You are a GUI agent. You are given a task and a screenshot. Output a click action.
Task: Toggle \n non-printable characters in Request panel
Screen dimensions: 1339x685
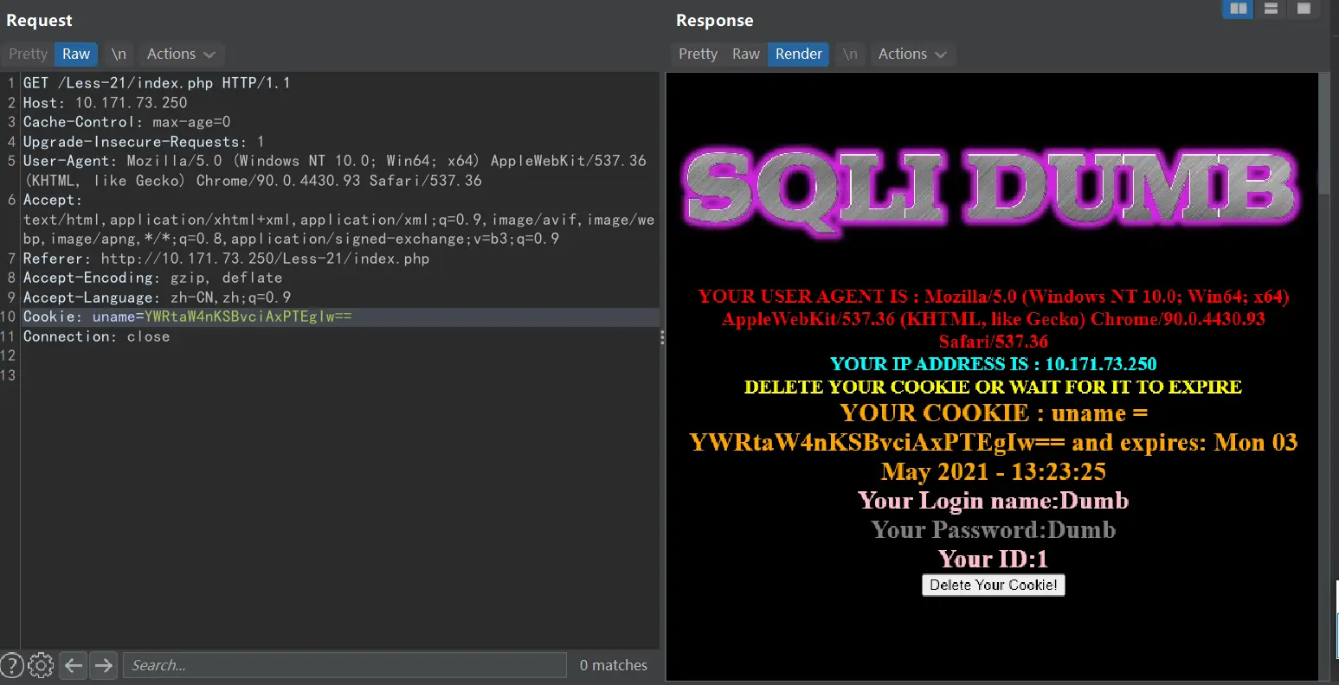tap(119, 54)
